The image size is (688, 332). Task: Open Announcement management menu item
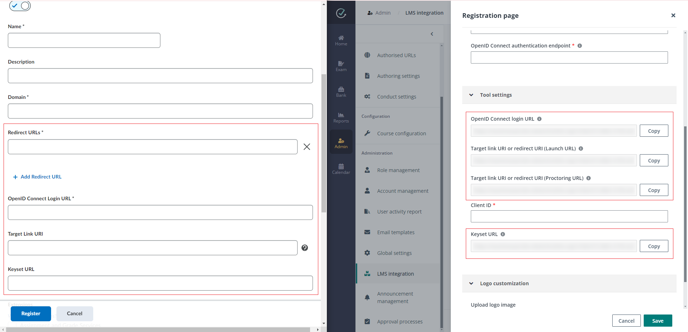tap(398, 297)
